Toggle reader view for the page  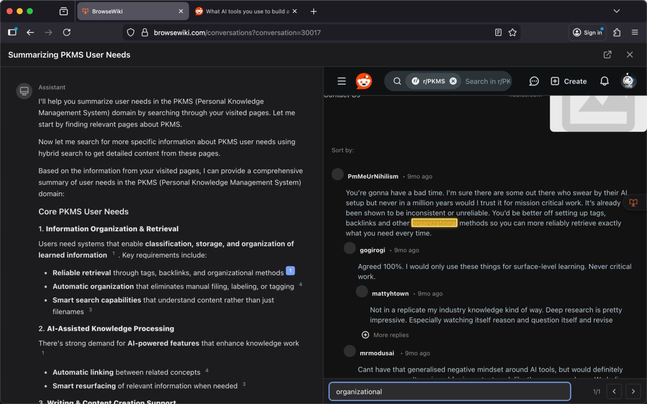tap(498, 32)
